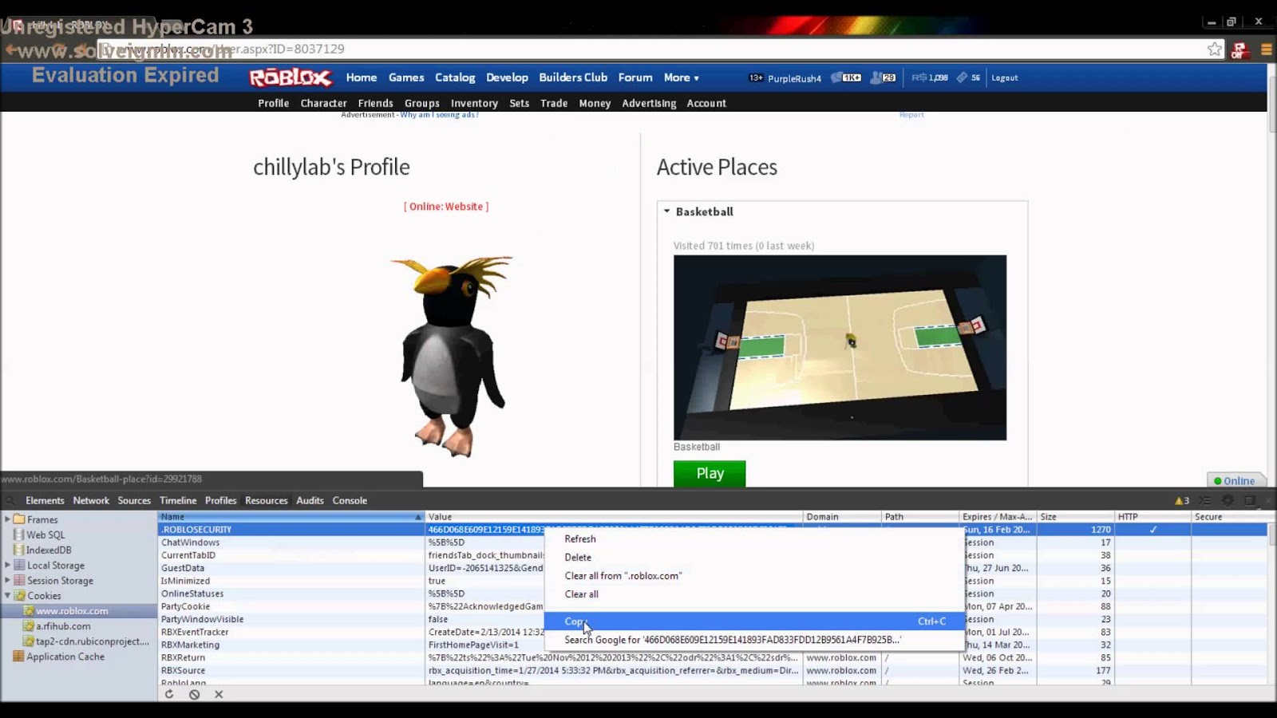Viewport: 1277px width, 718px height.
Task: Switch to the Elements tab
Action: point(45,500)
